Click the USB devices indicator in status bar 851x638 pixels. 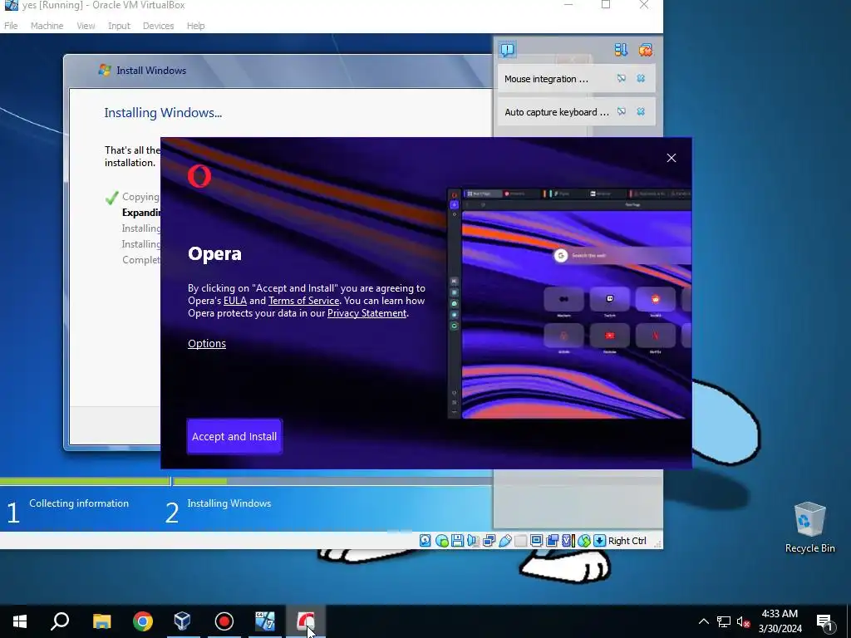(x=504, y=540)
